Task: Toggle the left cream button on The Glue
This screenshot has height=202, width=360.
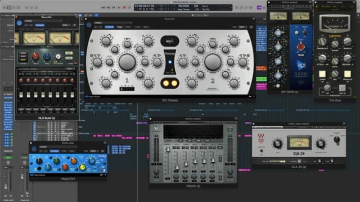Action: [322, 74]
